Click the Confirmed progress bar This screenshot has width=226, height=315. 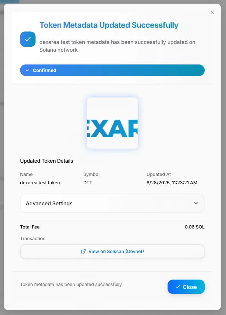click(x=112, y=70)
